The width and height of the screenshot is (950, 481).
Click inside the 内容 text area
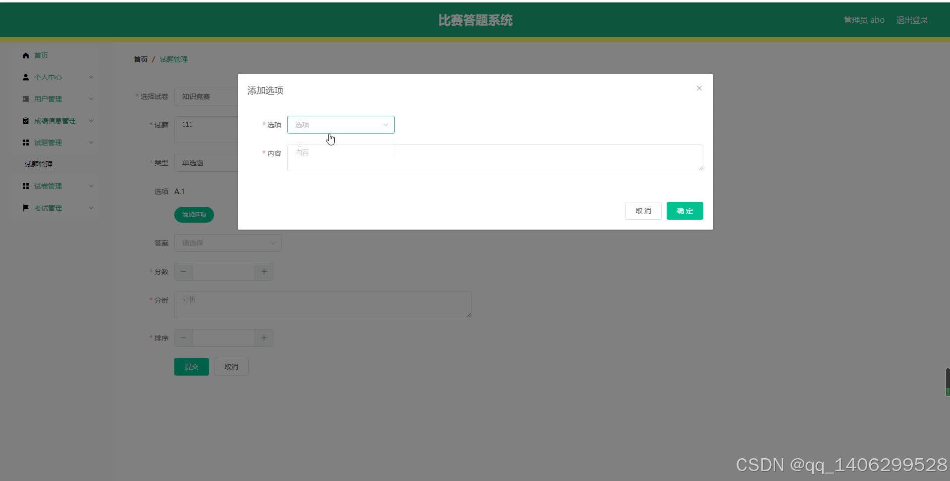point(494,157)
